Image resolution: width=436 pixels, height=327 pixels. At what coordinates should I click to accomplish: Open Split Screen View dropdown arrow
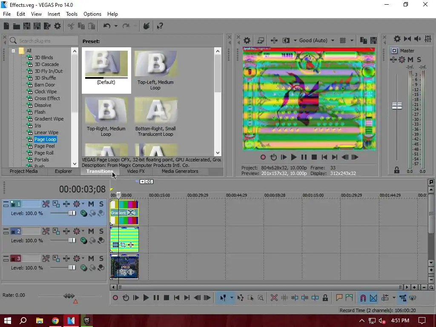(x=295, y=40)
